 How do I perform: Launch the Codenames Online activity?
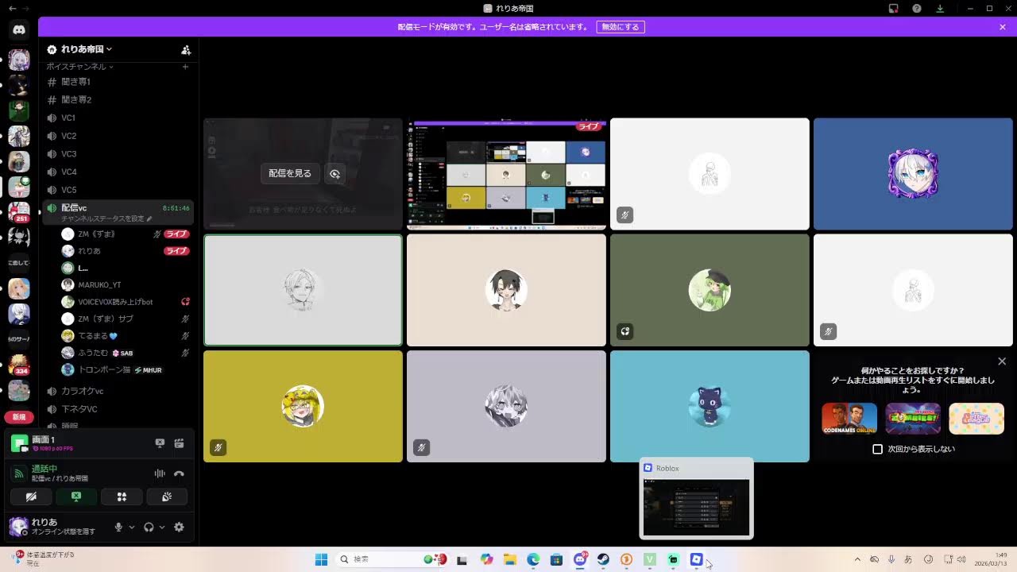tap(849, 419)
